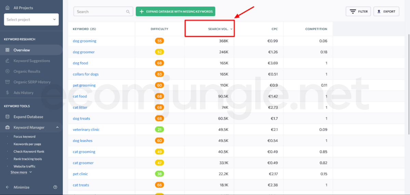Viewport: 410px width, 195px height.
Task: Open the Select project dropdown
Action: [31, 19]
